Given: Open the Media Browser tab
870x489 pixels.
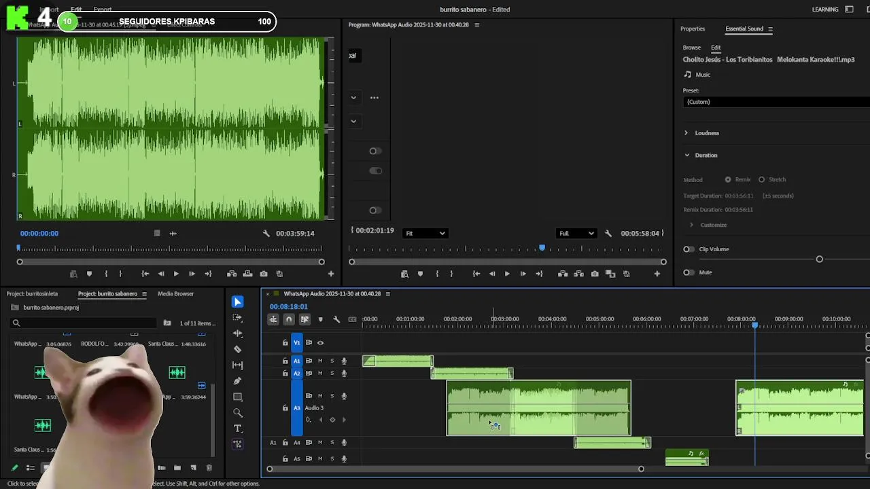Looking at the screenshot, I should [x=176, y=294].
